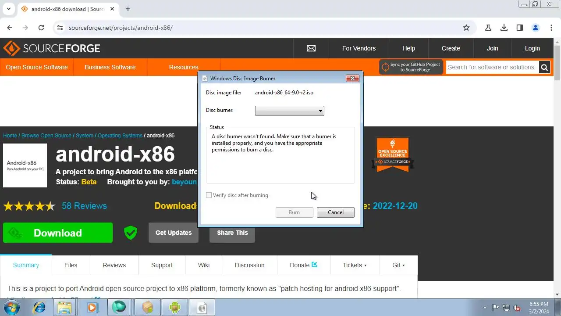Open the tab search chevron in Chrome
The width and height of the screenshot is (561, 316).
point(8,9)
